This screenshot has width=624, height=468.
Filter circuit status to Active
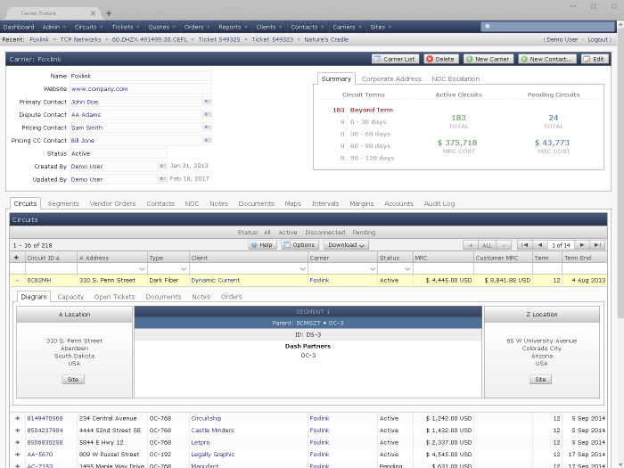click(x=288, y=232)
